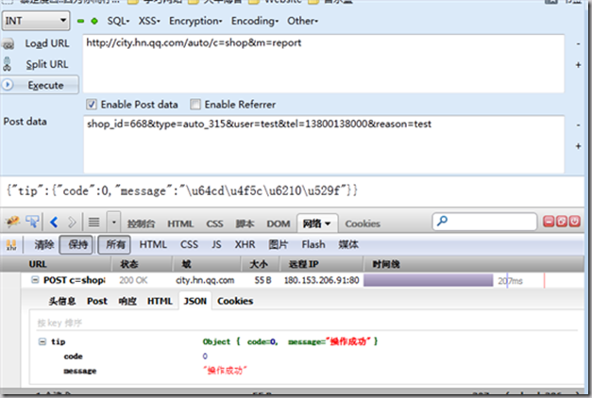This screenshot has height=398, width=592.
Task: Click the Split URL scissors icon
Action: point(8,64)
